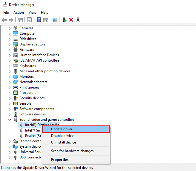Open the Help menu
The height and width of the screenshot is (171, 196).
(x=45, y=13)
